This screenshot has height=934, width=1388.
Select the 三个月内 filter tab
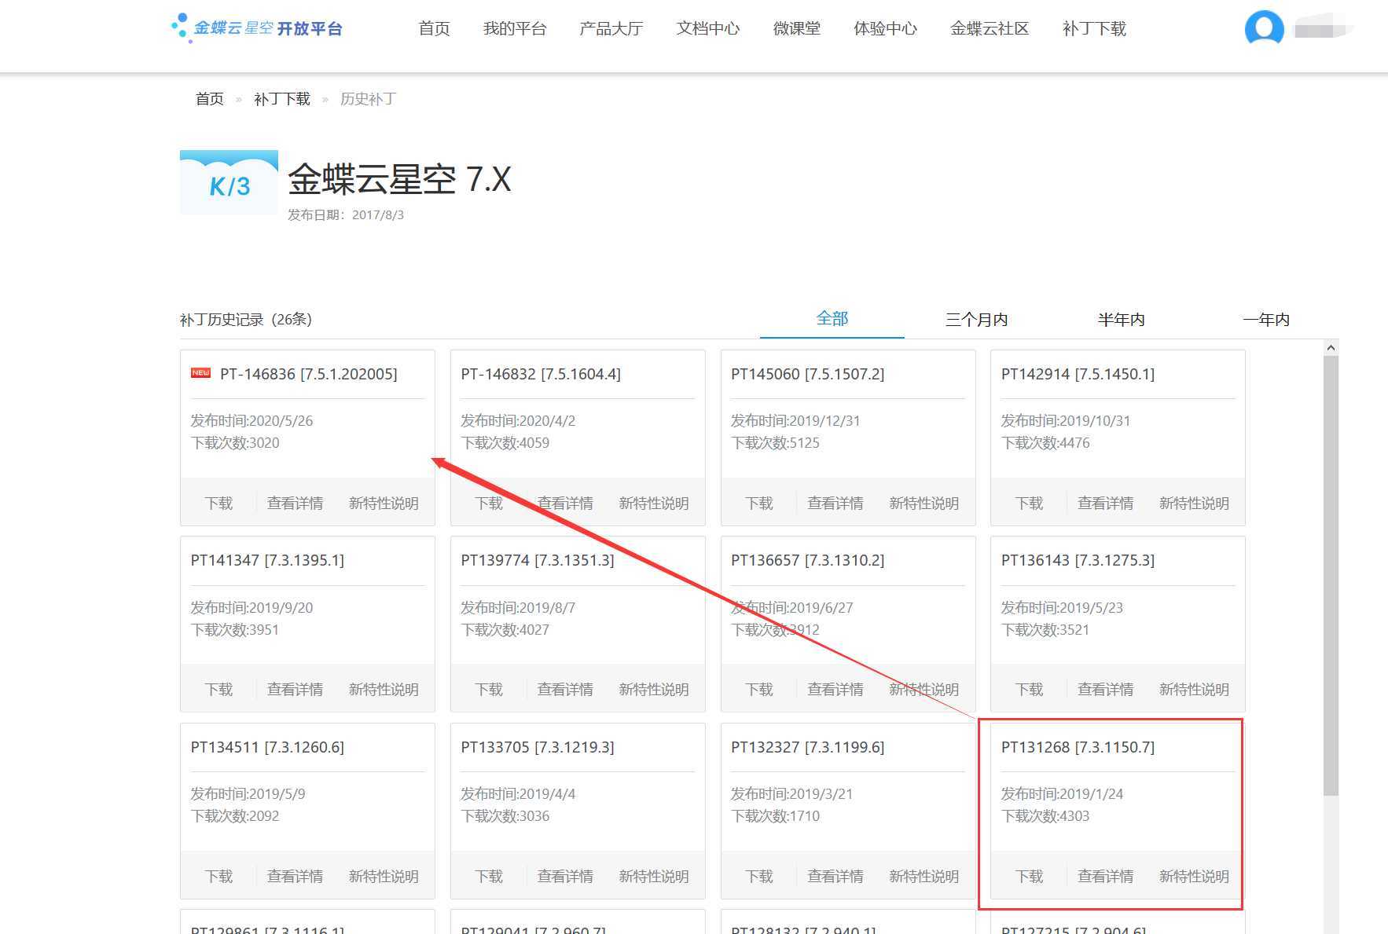[x=977, y=320]
